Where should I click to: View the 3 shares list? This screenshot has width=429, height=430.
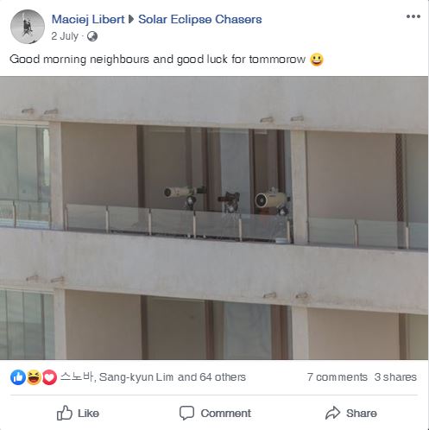click(x=395, y=377)
